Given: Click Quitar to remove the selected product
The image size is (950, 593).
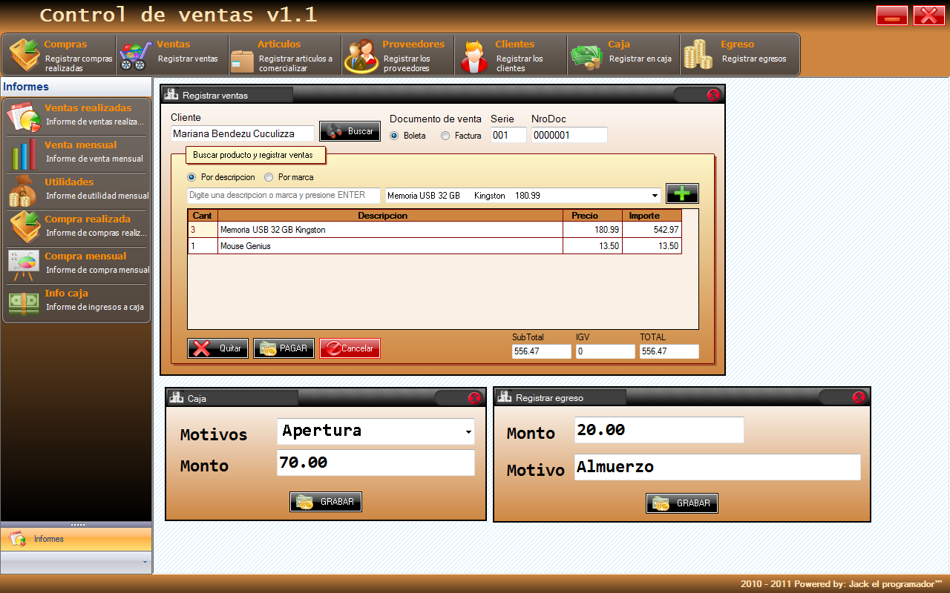Looking at the screenshot, I should click(217, 348).
